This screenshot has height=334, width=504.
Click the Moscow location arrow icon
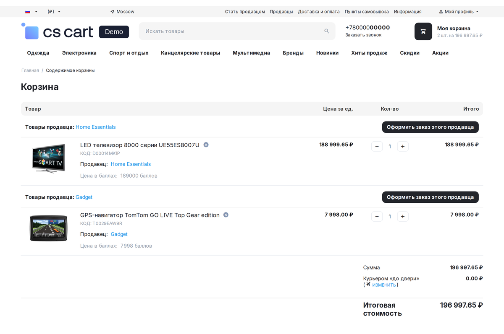click(x=112, y=12)
